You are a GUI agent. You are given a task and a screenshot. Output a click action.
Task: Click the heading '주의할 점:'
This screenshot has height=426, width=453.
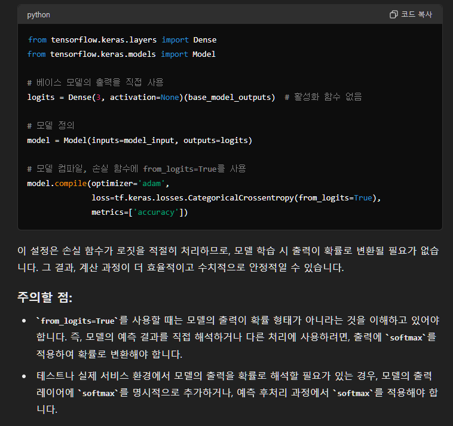click(45, 297)
